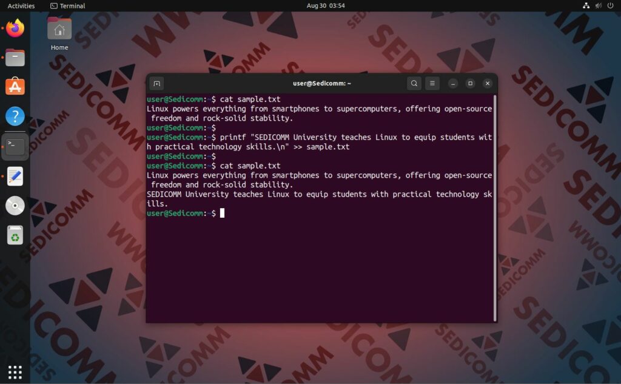Click the volume icon in system tray
Viewport: 621px width, 384px height.
point(599,5)
